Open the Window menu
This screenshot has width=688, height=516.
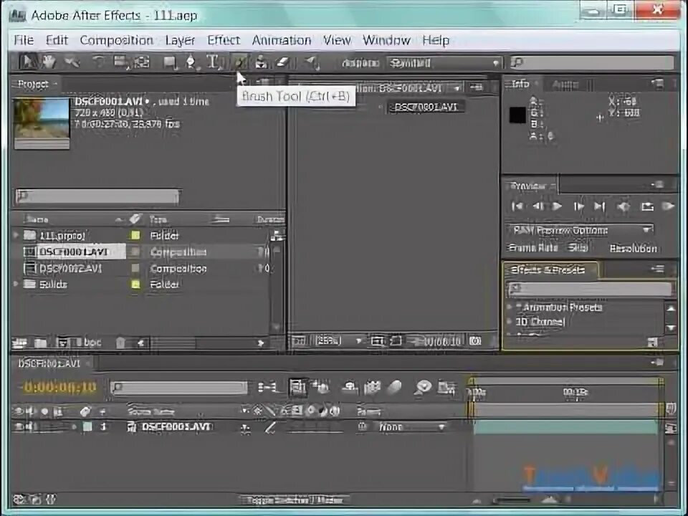[x=386, y=40]
